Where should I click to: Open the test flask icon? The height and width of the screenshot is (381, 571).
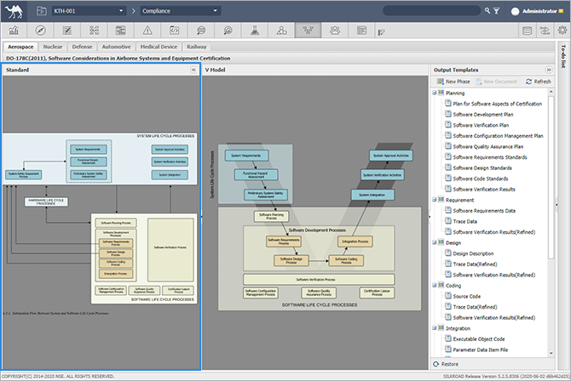255,31
